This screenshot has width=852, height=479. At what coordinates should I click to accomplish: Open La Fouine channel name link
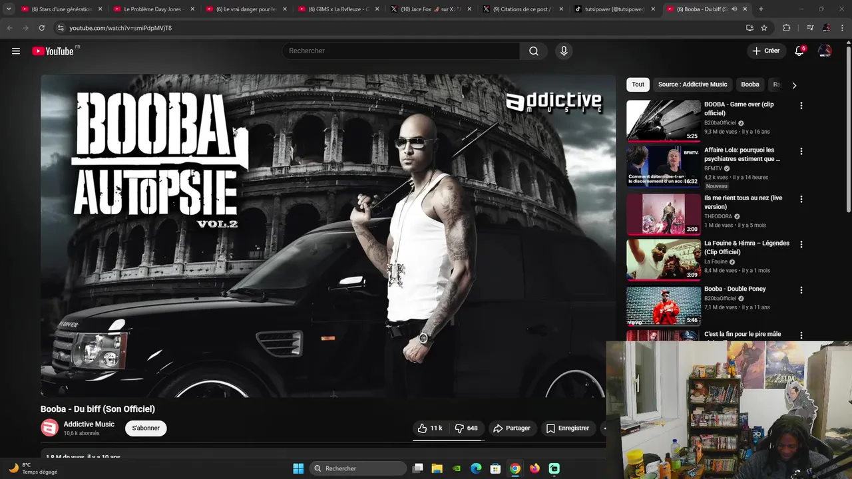point(716,261)
